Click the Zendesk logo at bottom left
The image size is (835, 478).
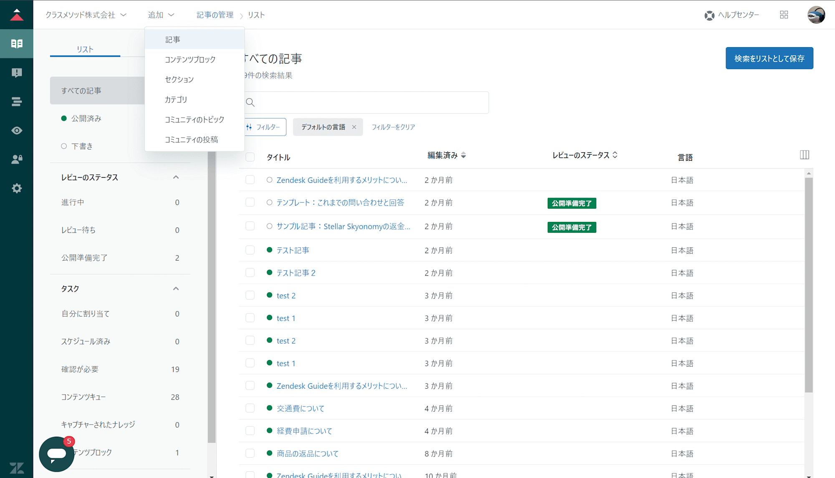(17, 468)
